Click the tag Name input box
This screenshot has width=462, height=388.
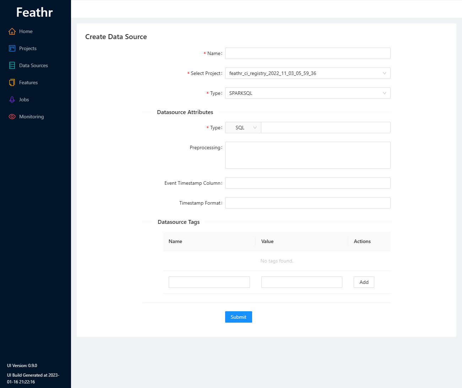(209, 282)
